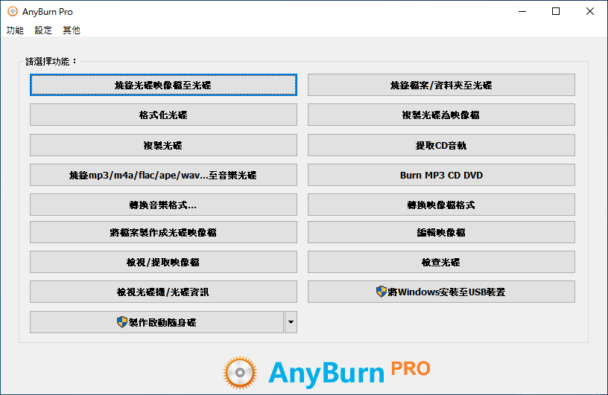Image resolution: width=608 pixels, height=395 pixels.
Task: Click 燒錄光碟映像檔至光碟 button
Action: tap(163, 85)
